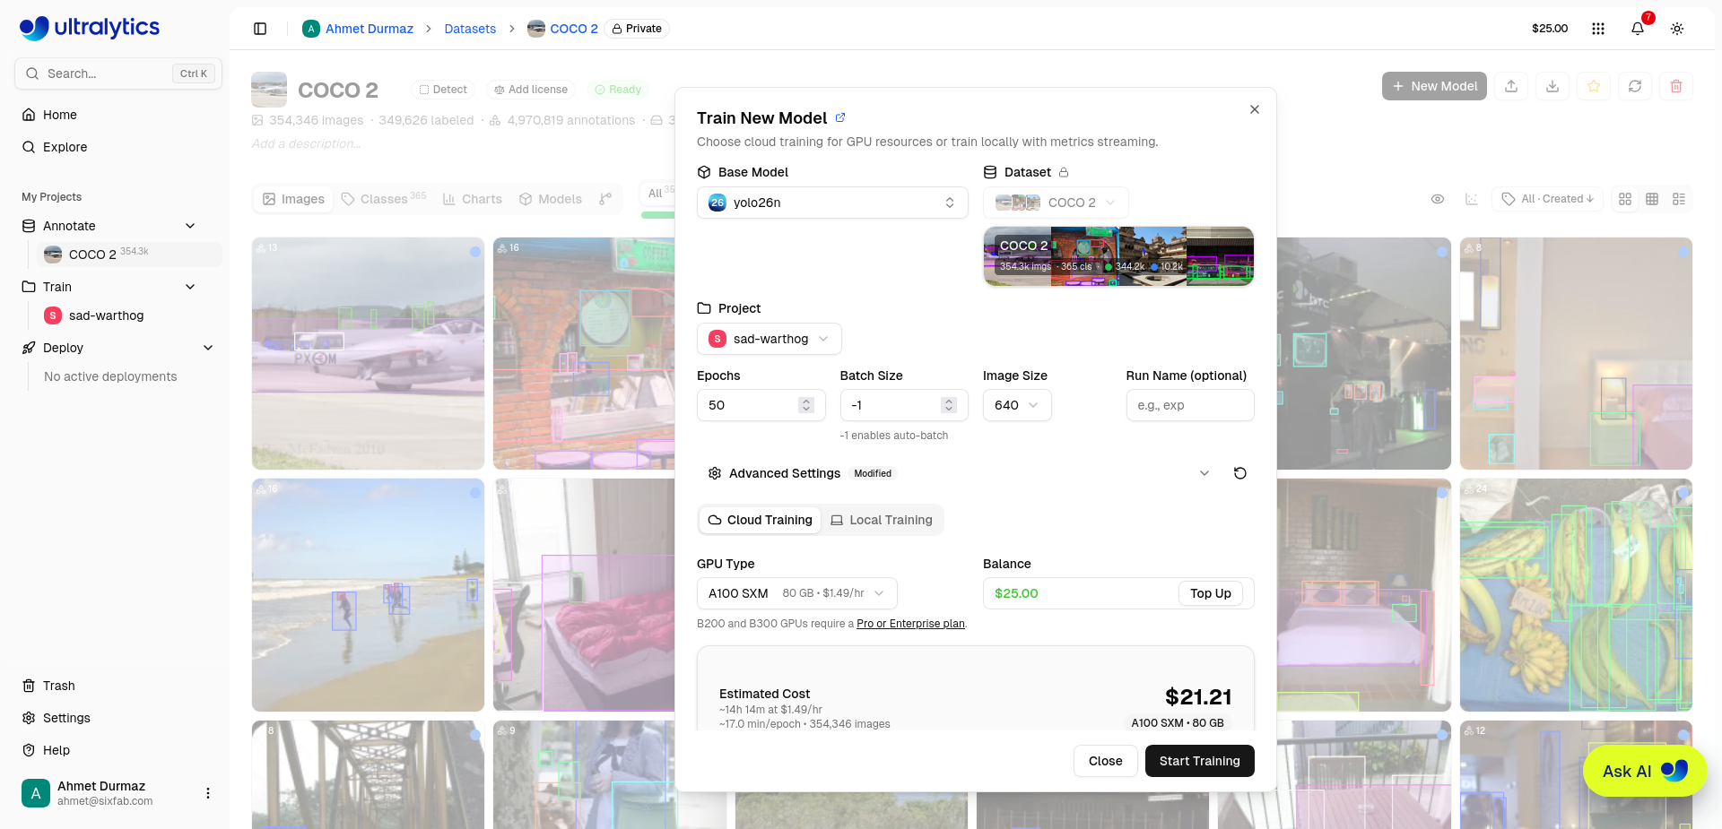Open the GPU Type A100 SXM dropdown

796,593
